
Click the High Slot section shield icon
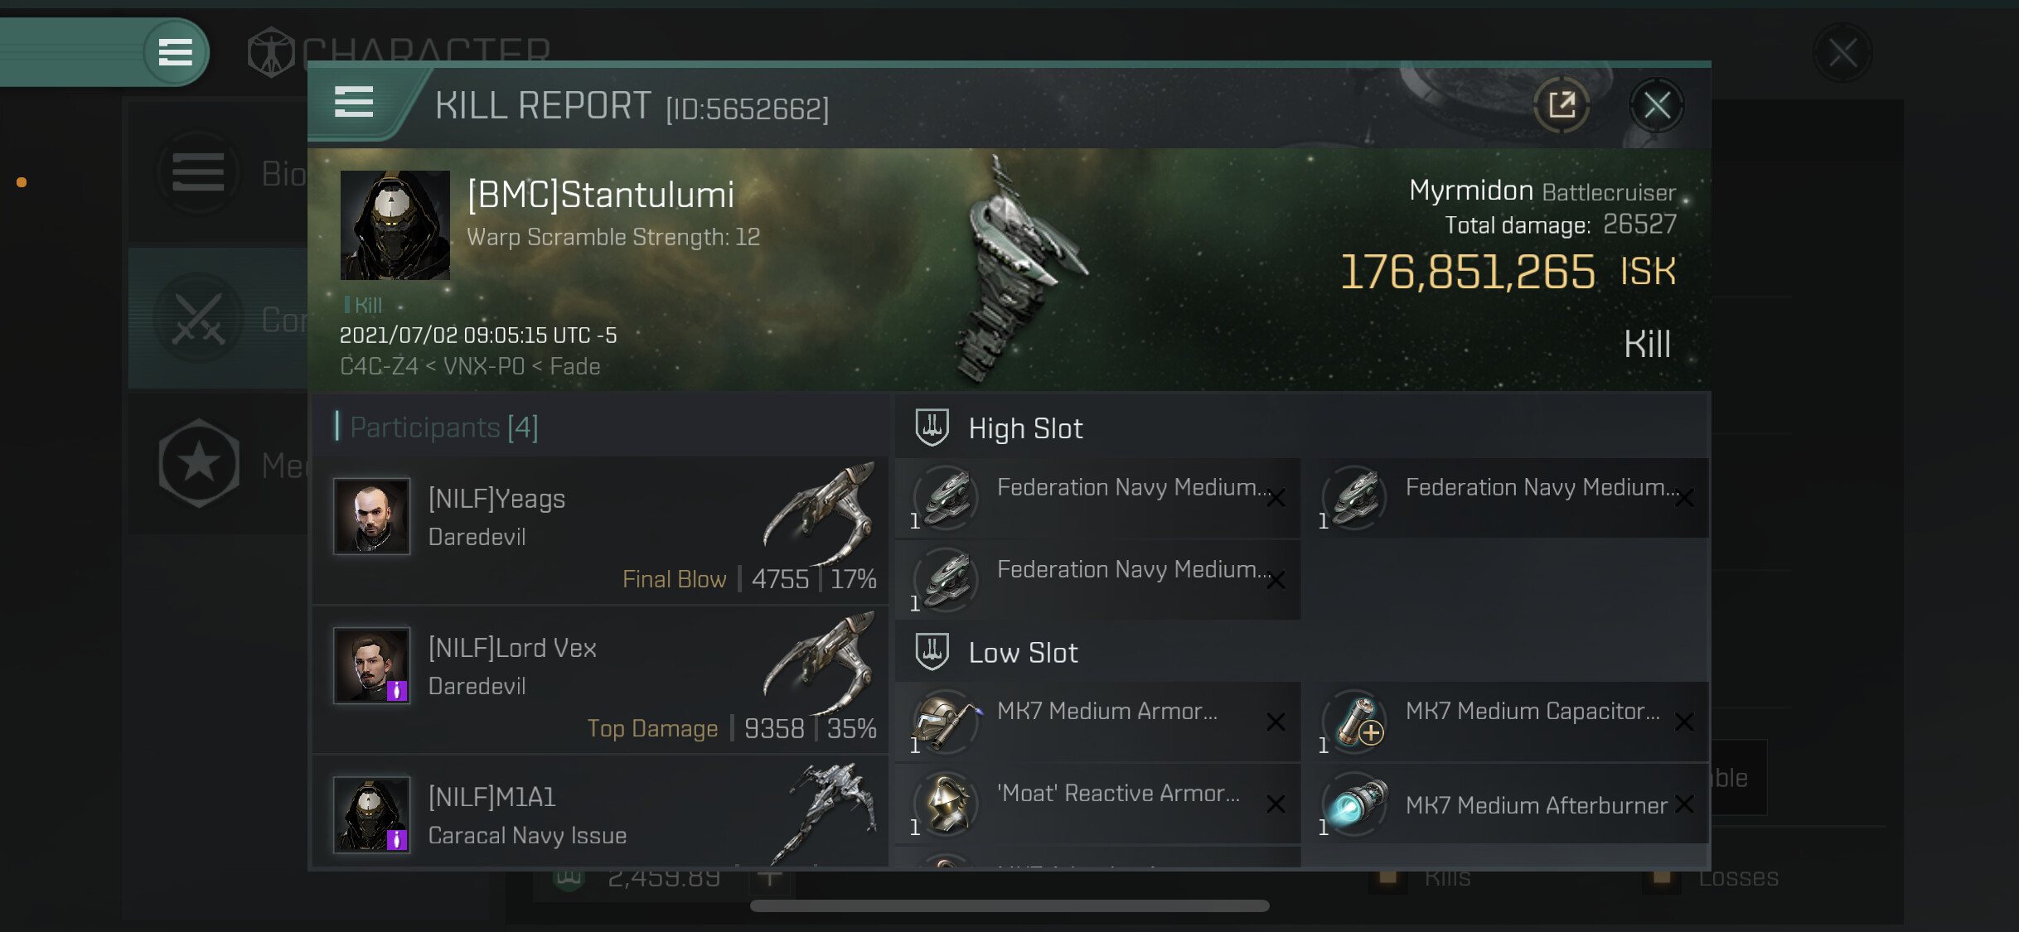932,427
